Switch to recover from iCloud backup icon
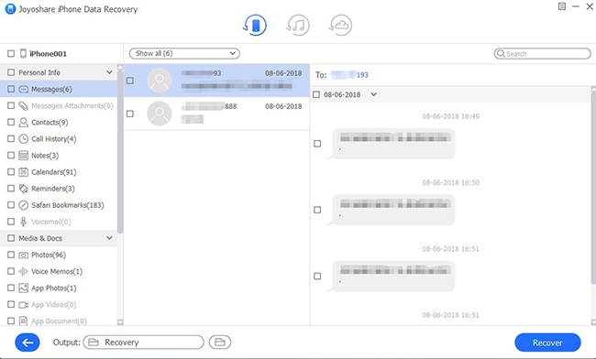The image size is (596, 359). click(340, 26)
